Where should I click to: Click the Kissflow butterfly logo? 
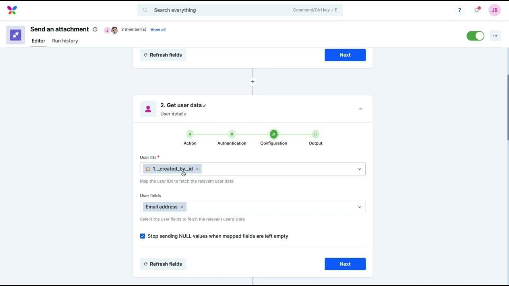(12, 10)
